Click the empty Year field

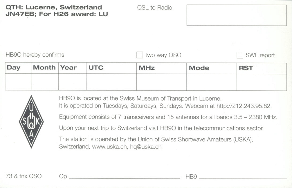[72, 82]
